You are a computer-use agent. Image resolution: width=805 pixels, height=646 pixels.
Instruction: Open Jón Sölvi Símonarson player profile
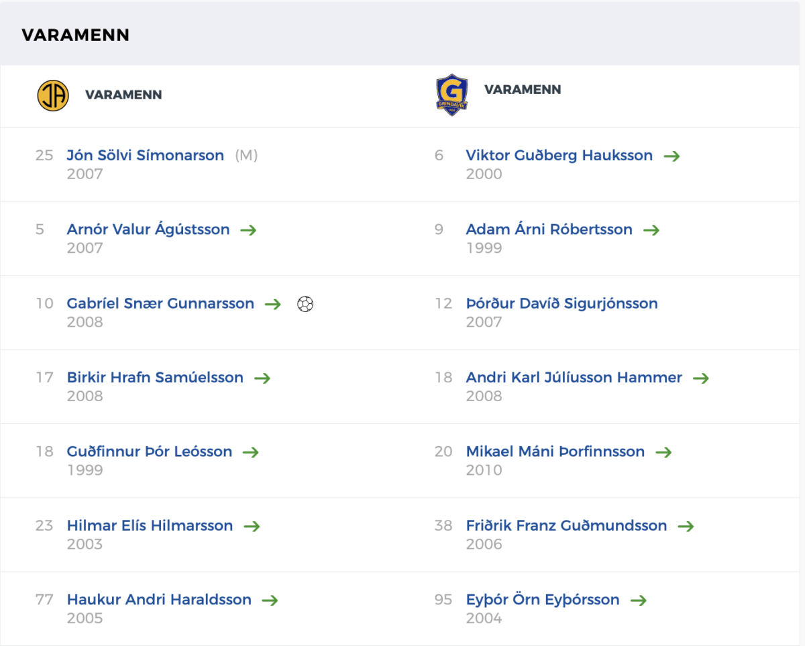[x=145, y=156]
